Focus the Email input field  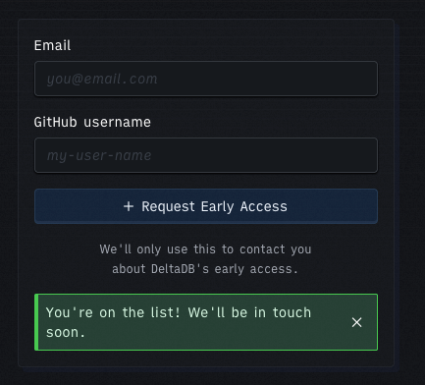coord(206,79)
